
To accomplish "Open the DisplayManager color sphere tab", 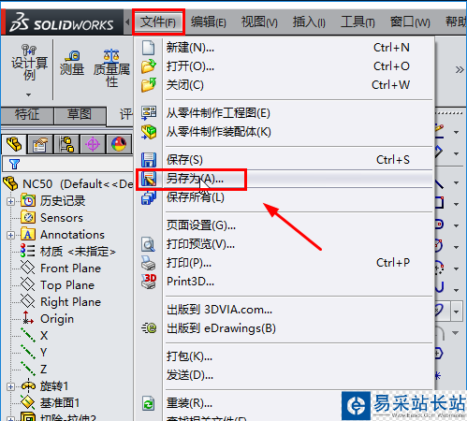I will point(119,144).
